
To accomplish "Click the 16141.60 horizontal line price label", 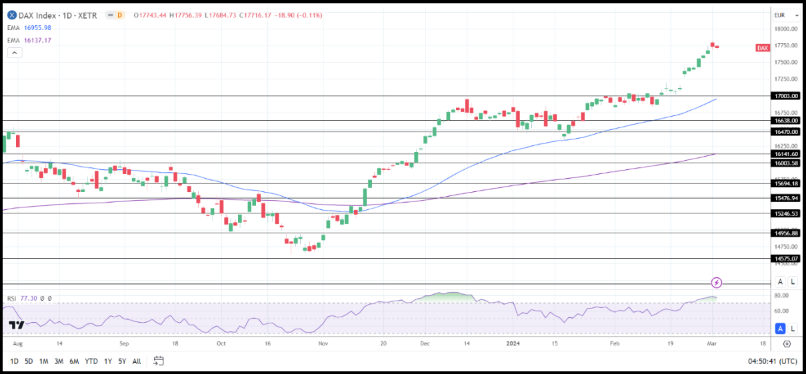I will (x=786, y=153).
